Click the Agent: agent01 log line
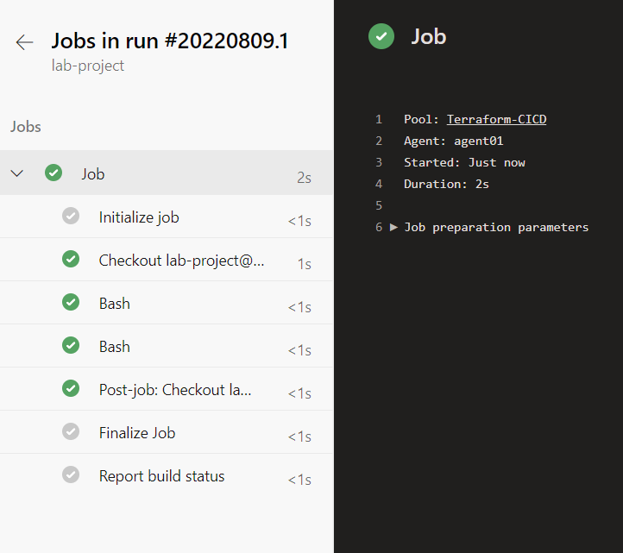Image resolution: width=623 pixels, height=553 pixels. [453, 141]
